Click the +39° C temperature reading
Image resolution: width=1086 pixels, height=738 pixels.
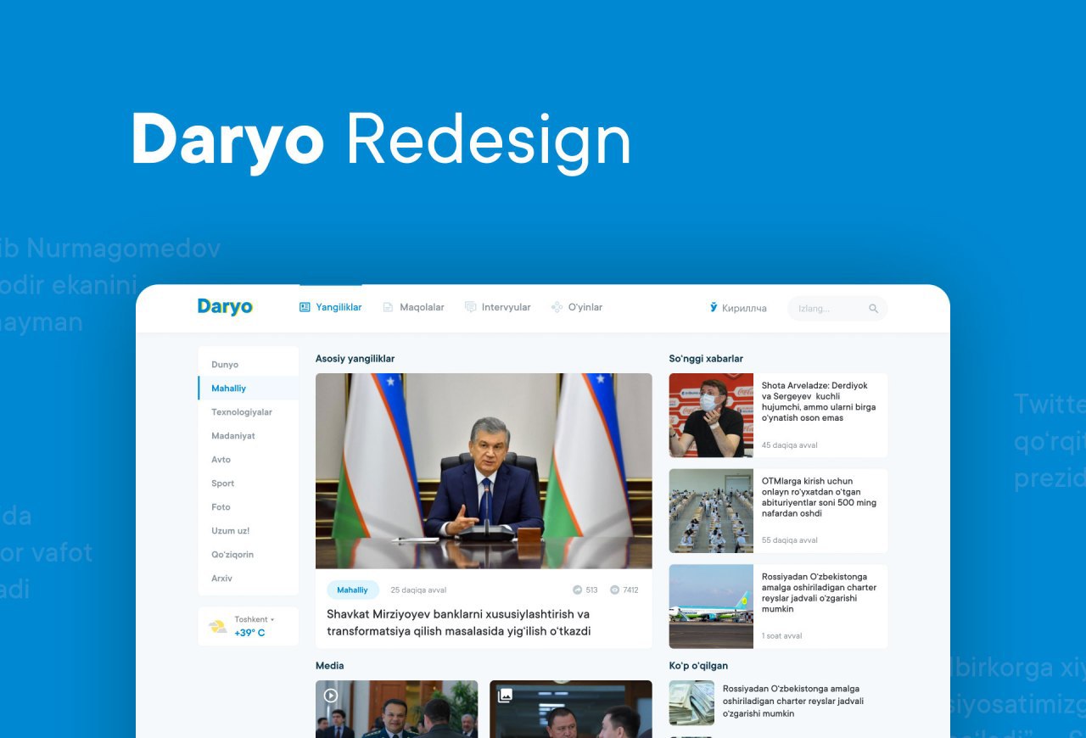point(249,633)
